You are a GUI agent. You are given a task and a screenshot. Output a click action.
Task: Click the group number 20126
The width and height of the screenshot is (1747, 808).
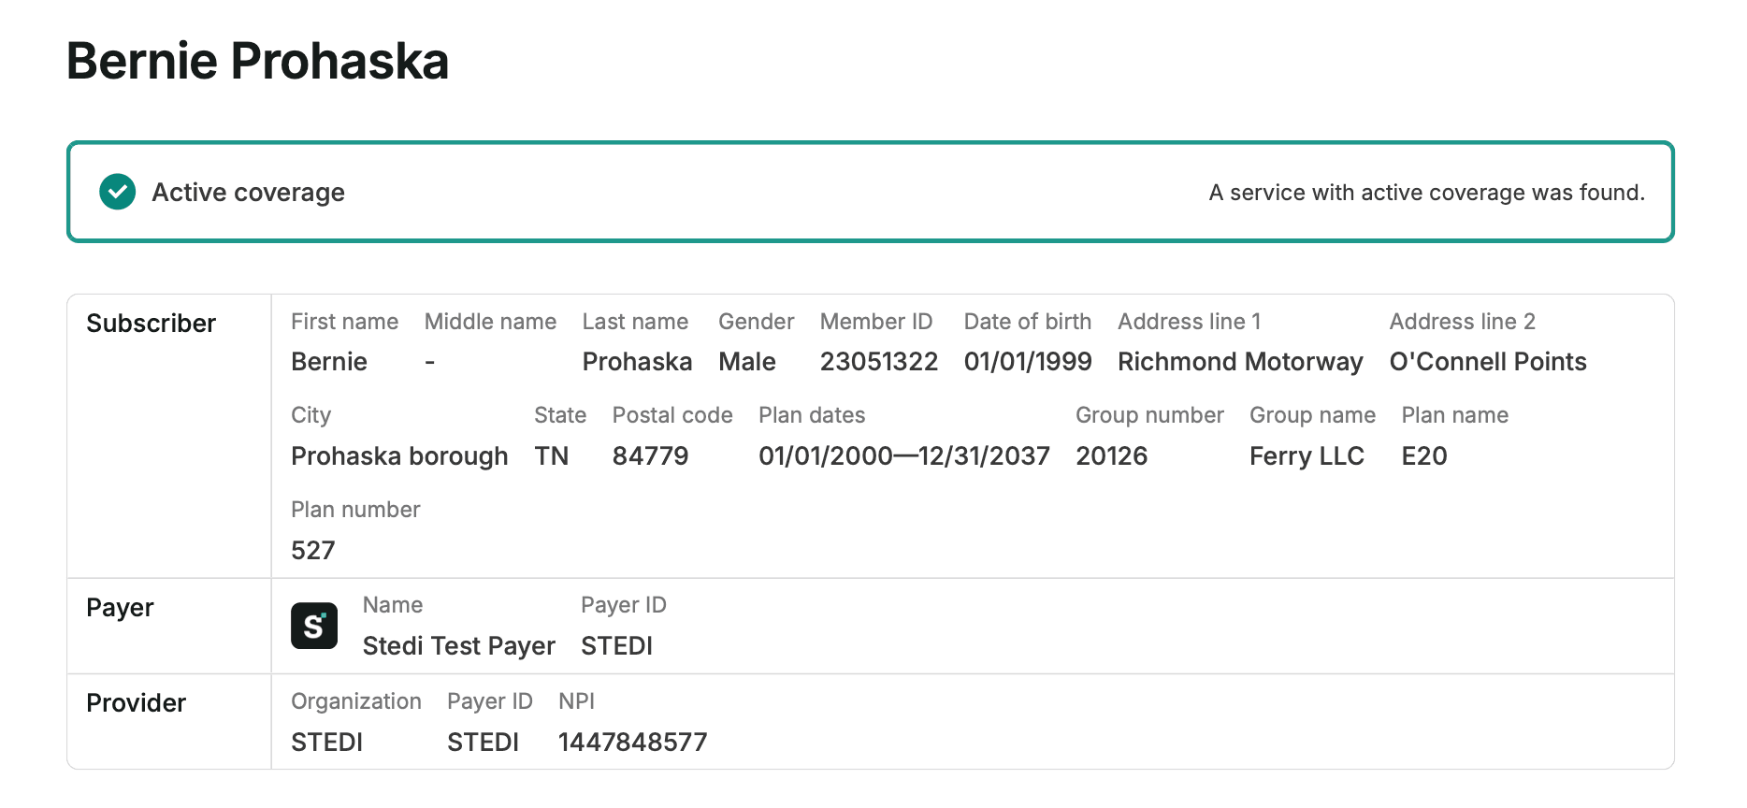pos(1111,456)
